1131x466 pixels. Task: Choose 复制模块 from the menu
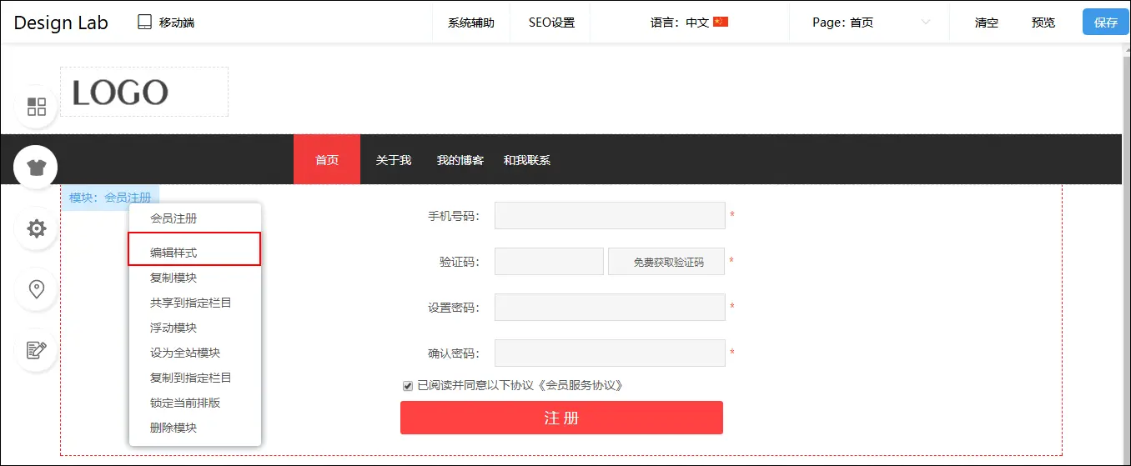173,278
